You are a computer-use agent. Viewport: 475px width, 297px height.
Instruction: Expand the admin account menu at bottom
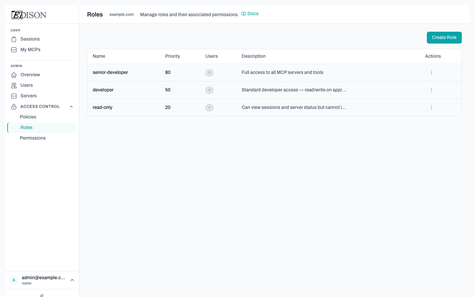coord(72,280)
